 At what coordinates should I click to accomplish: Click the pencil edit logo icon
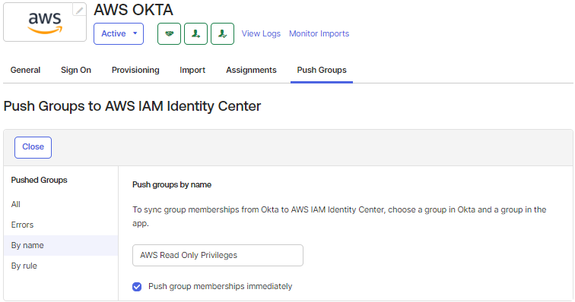79,10
